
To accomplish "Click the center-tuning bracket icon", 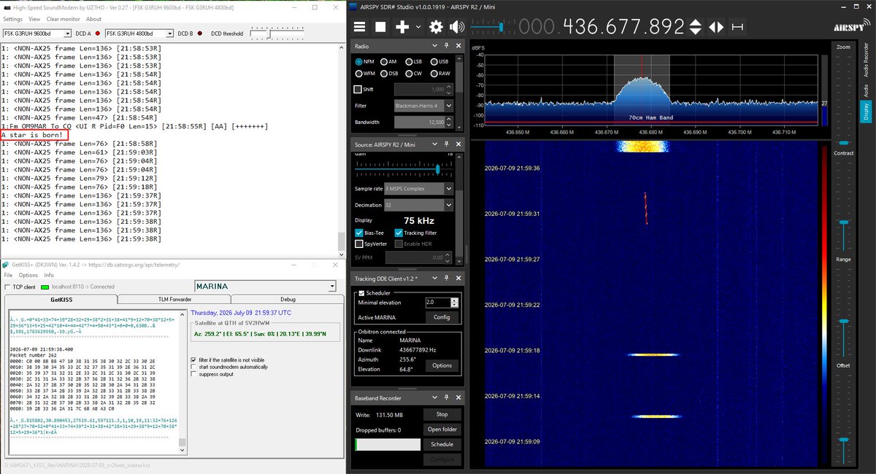I will [x=738, y=27].
